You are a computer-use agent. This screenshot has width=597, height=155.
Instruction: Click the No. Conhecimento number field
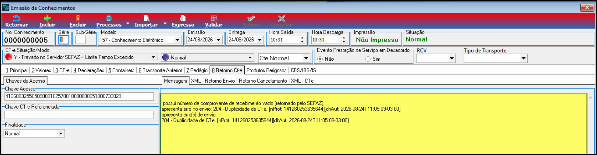(29, 40)
